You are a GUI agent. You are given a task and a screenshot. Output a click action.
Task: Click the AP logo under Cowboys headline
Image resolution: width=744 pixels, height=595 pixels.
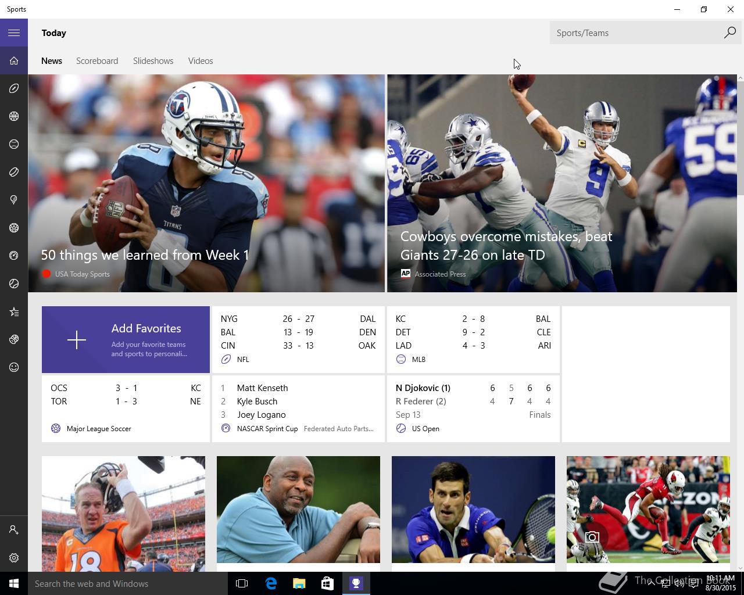click(x=406, y=274)
